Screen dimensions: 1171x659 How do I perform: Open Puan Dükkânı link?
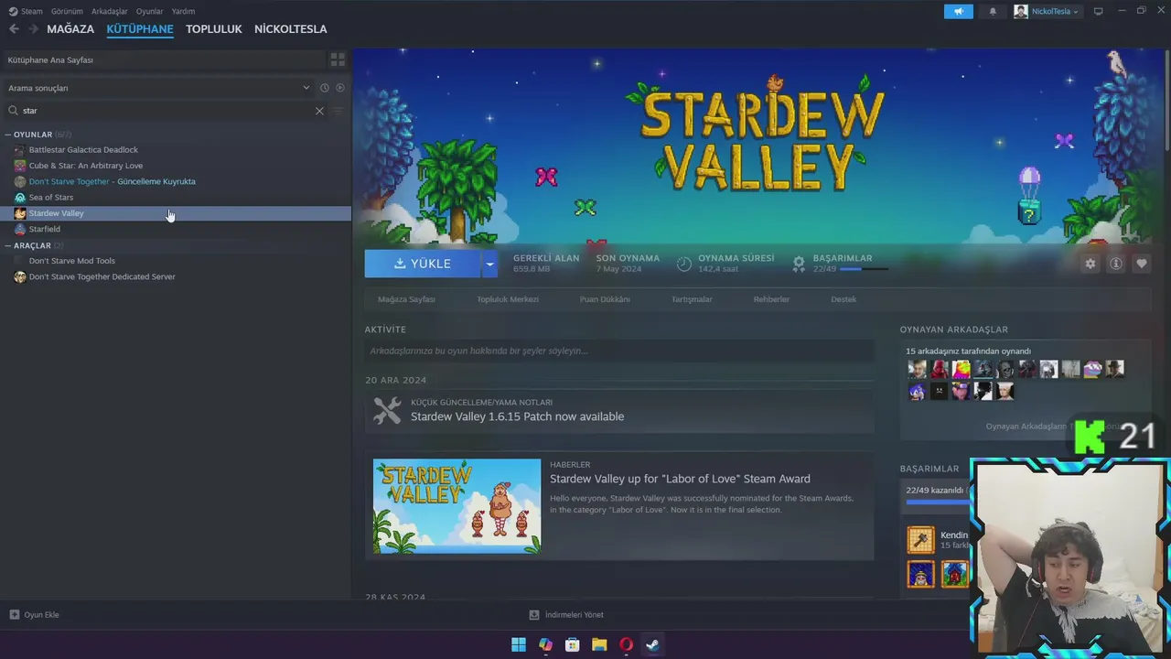pos(605,299)
